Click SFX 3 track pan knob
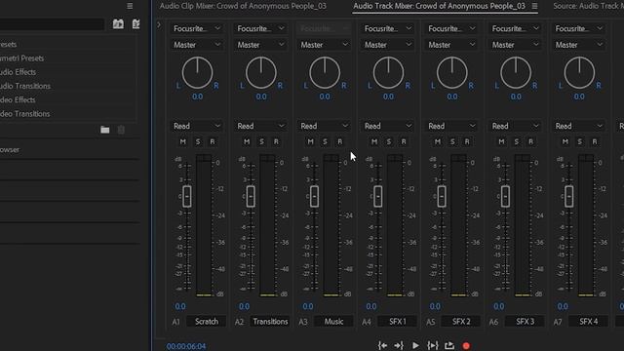The height and width of the screenshot is (351, 624). tap(516, 72)
